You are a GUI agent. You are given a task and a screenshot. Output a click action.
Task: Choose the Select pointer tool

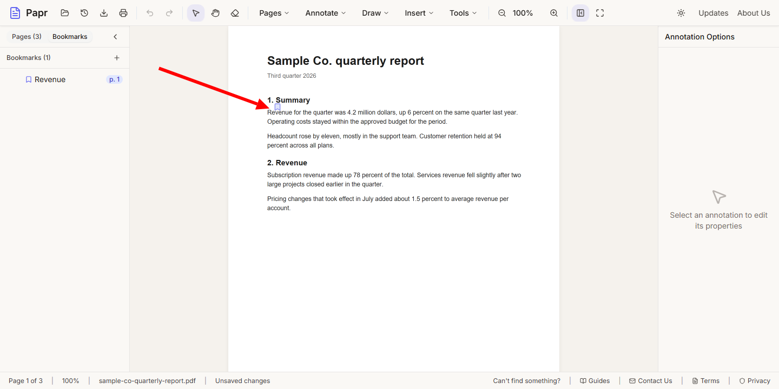pos(196,13)
